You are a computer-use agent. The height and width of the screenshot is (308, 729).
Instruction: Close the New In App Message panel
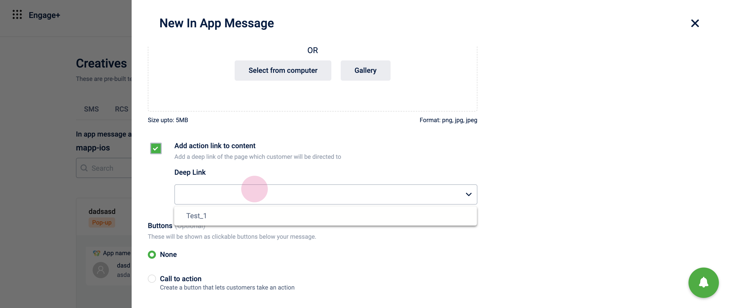[x=695, y=23]
